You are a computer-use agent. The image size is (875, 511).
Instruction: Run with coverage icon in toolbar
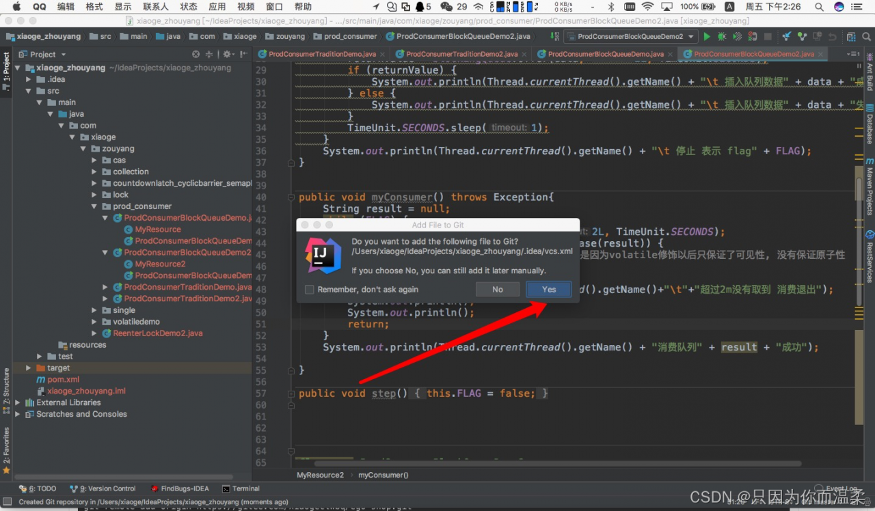point(737,36)
